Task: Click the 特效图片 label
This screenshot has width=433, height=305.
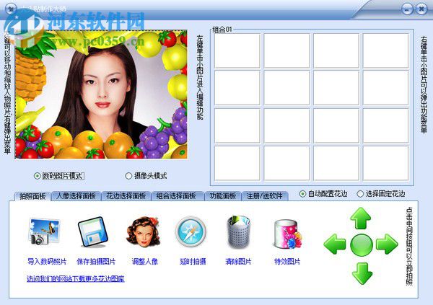Action: [x=287, y=262]
